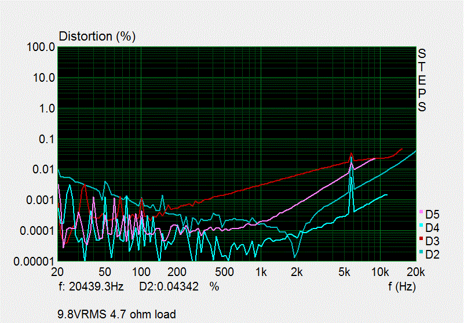
Task: Click the 1k x-axis tick label
Action: coord(261,272)
